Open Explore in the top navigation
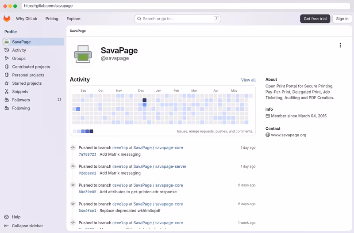Viewport: 354px width, 233px height. [x=73, y=19]
